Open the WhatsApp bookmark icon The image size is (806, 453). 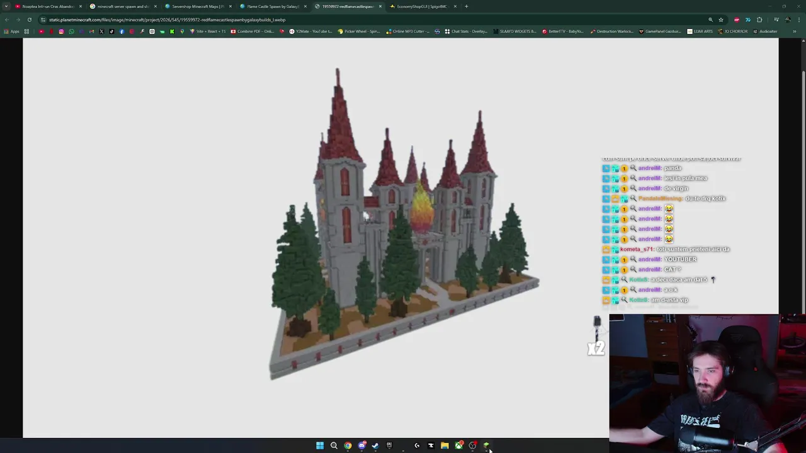point(71,31)
